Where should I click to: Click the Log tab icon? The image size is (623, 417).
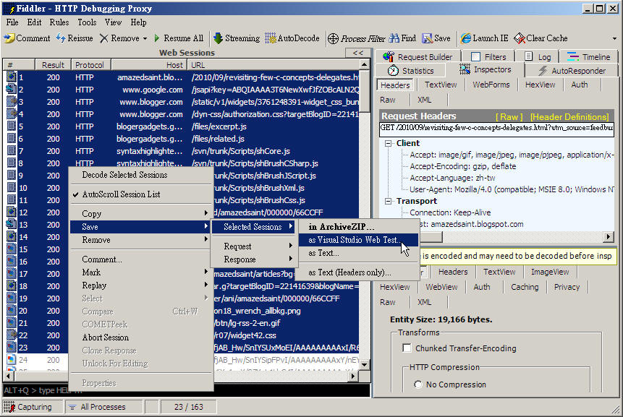528,56
